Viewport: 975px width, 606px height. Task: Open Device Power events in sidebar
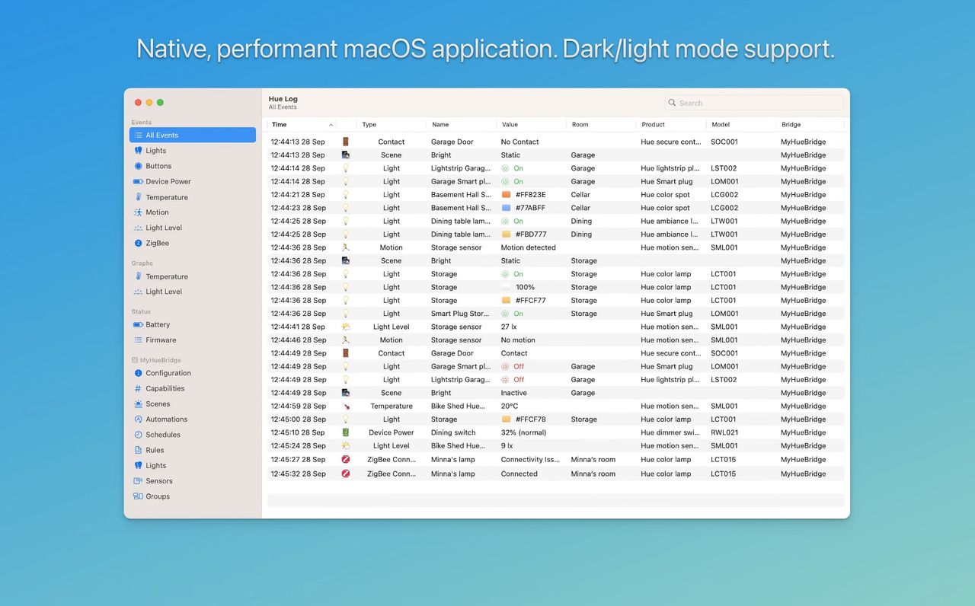[x=168, y=181]
